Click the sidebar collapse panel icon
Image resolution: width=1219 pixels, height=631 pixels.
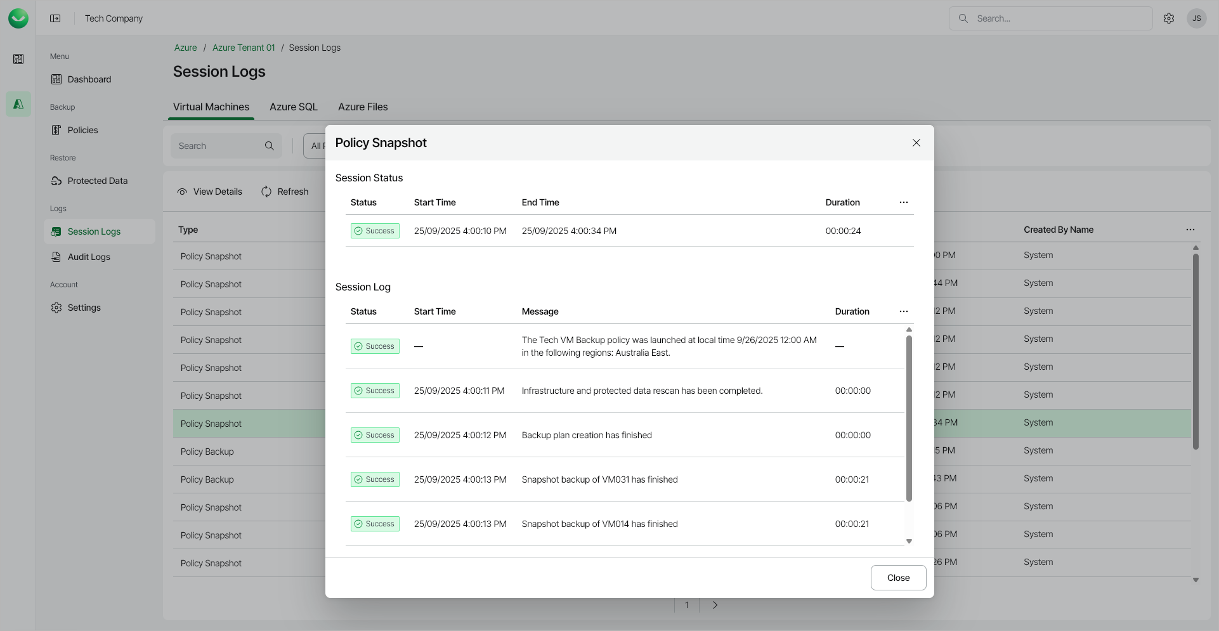click(x=55, y=18)
